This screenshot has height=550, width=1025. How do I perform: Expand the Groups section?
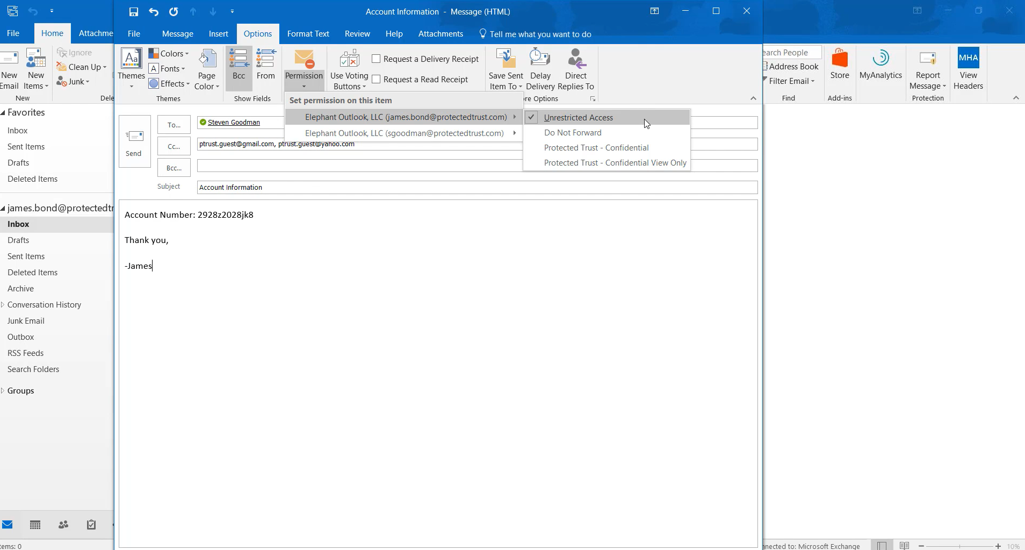[3, 390]
